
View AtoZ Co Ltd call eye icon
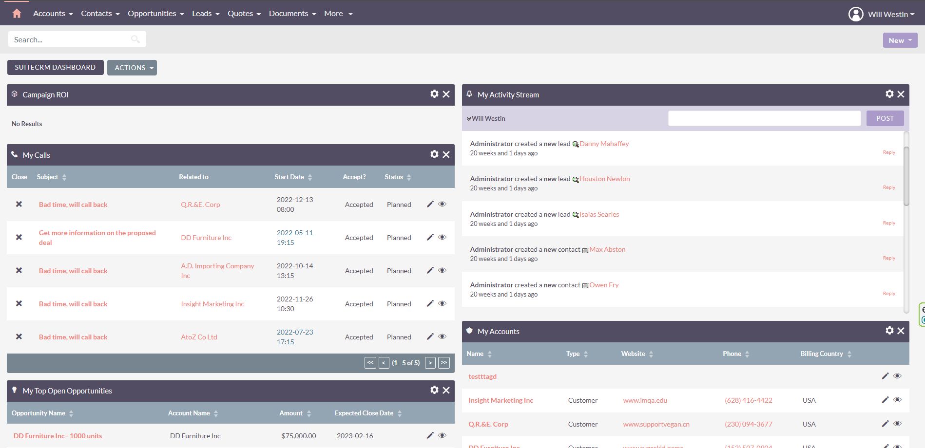(x=442, y=336)
